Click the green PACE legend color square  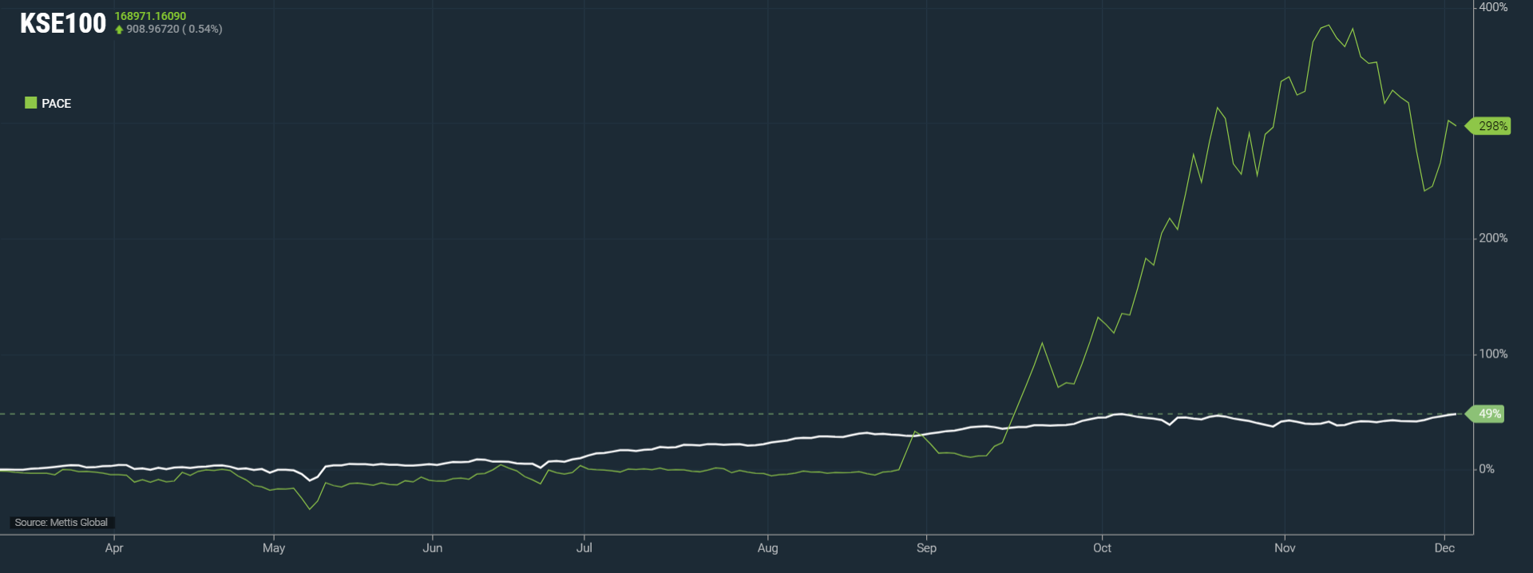click(x=31, y=103)
